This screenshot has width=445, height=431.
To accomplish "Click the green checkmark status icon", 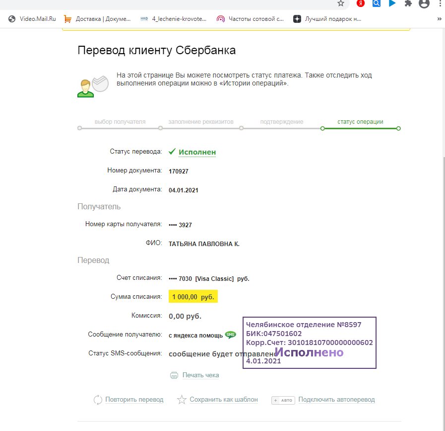I will coord(172,152).
